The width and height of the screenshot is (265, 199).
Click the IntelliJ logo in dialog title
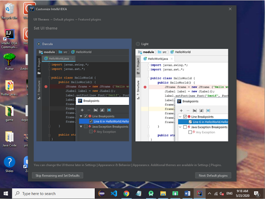(32, 9)
